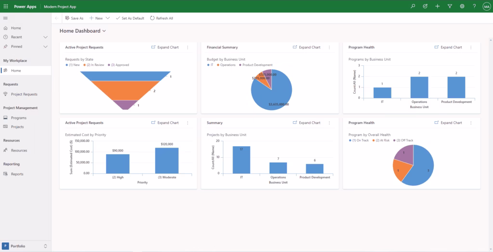Expand the Pinned chevron

(45, 47)
